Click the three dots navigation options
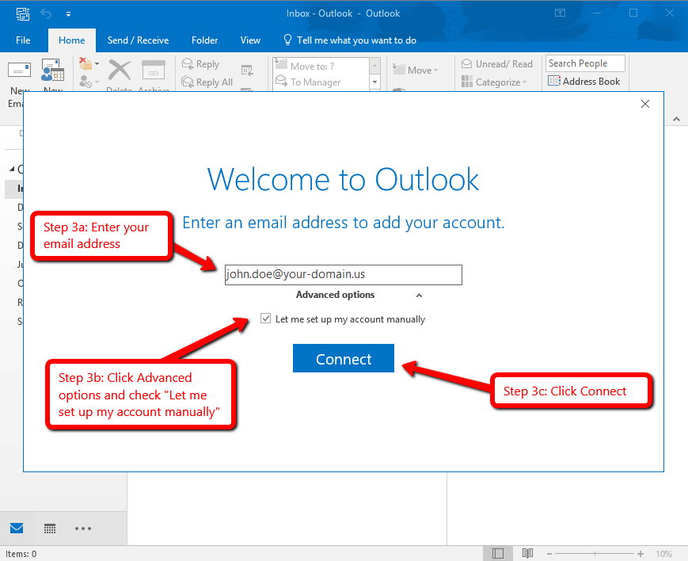Image resolution: width=688 pixels, height=561 pixels. tap(83, 529)
